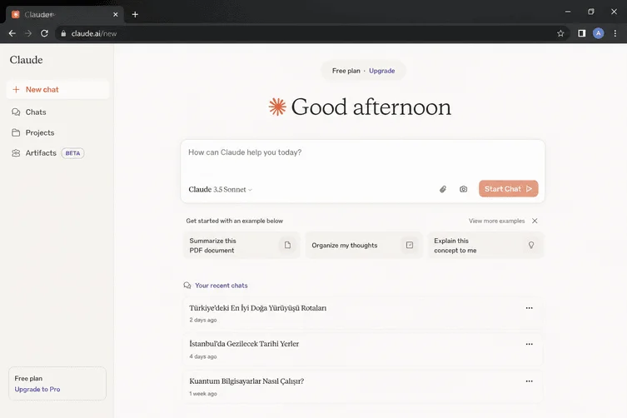Expand the Claude 3.5 Sonnet model dropdown
Viewport: 627px width, 418px height.
coord(221,189)
